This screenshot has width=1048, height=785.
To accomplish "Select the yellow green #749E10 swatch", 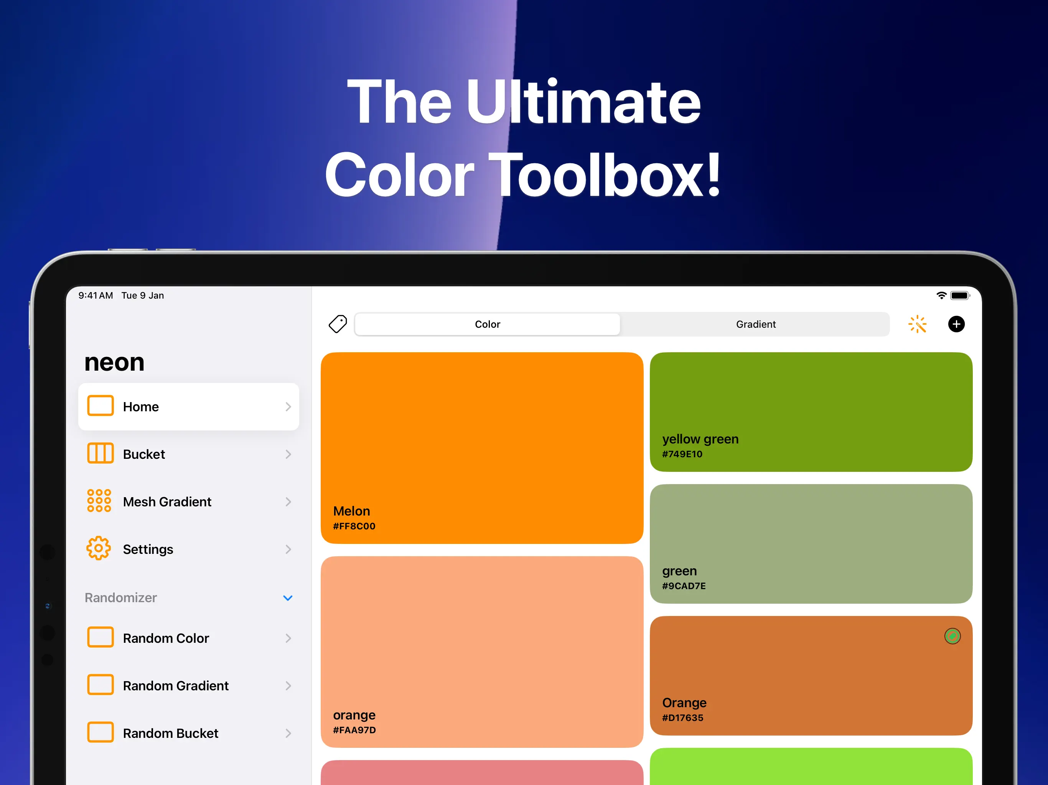I will 811,411.
